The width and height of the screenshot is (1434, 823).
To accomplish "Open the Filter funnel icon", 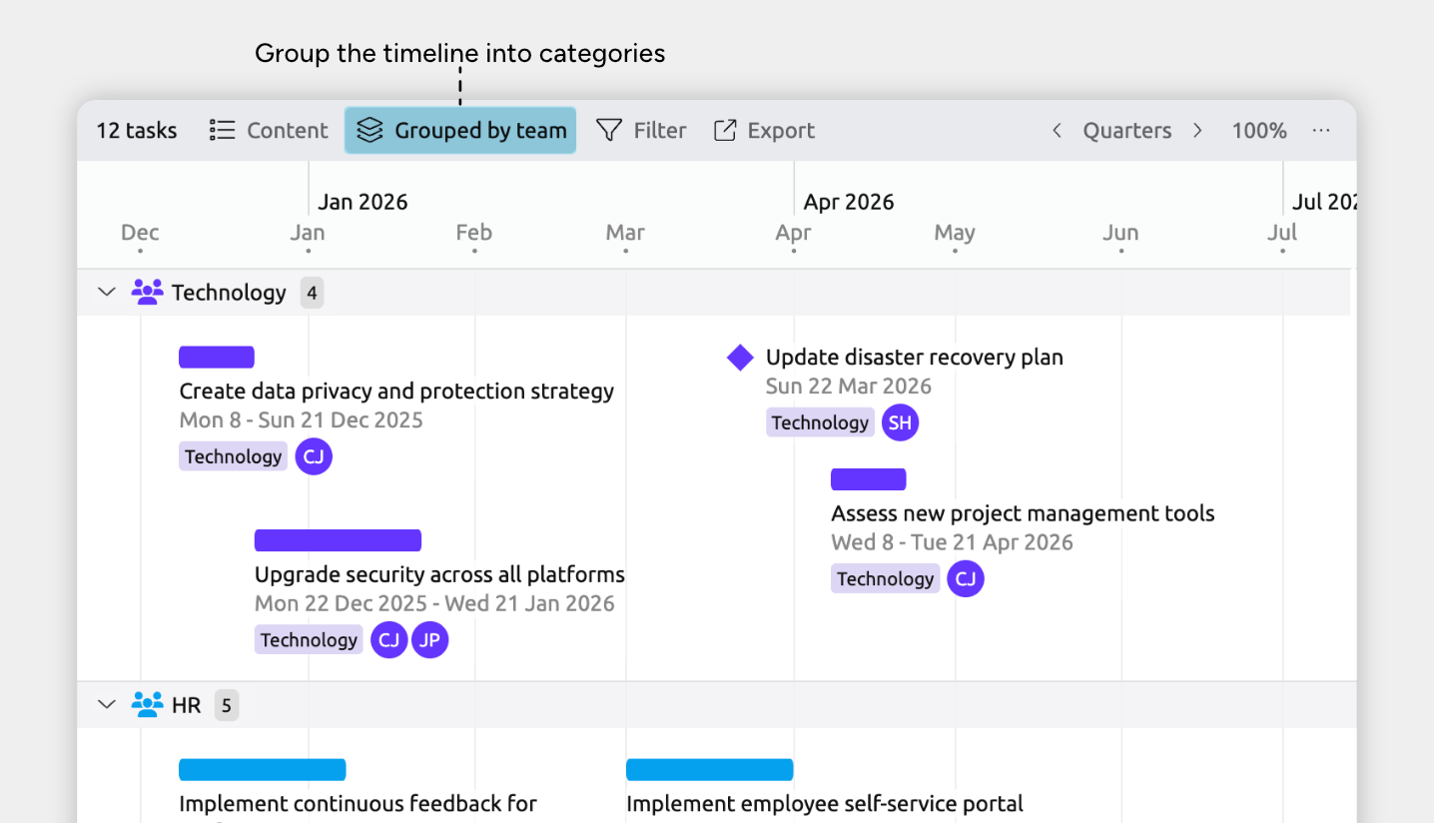I will coord(609,131).
